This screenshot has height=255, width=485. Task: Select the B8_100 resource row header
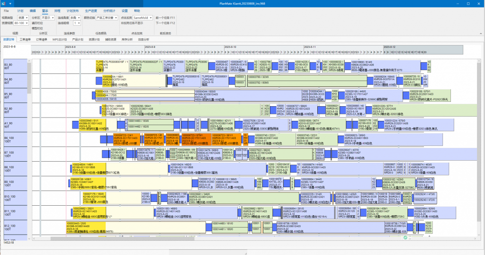coord(16,169)
